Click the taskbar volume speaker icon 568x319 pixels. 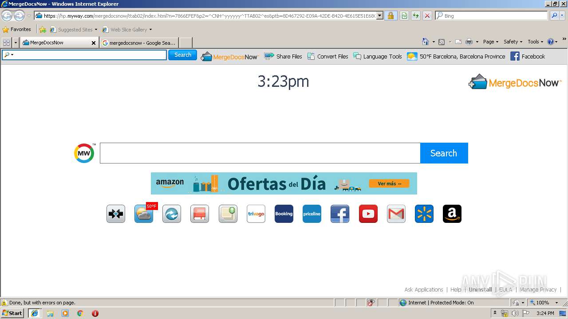[x=515, y=313]
